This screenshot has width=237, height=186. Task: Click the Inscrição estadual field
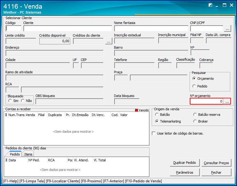point(135,41)
